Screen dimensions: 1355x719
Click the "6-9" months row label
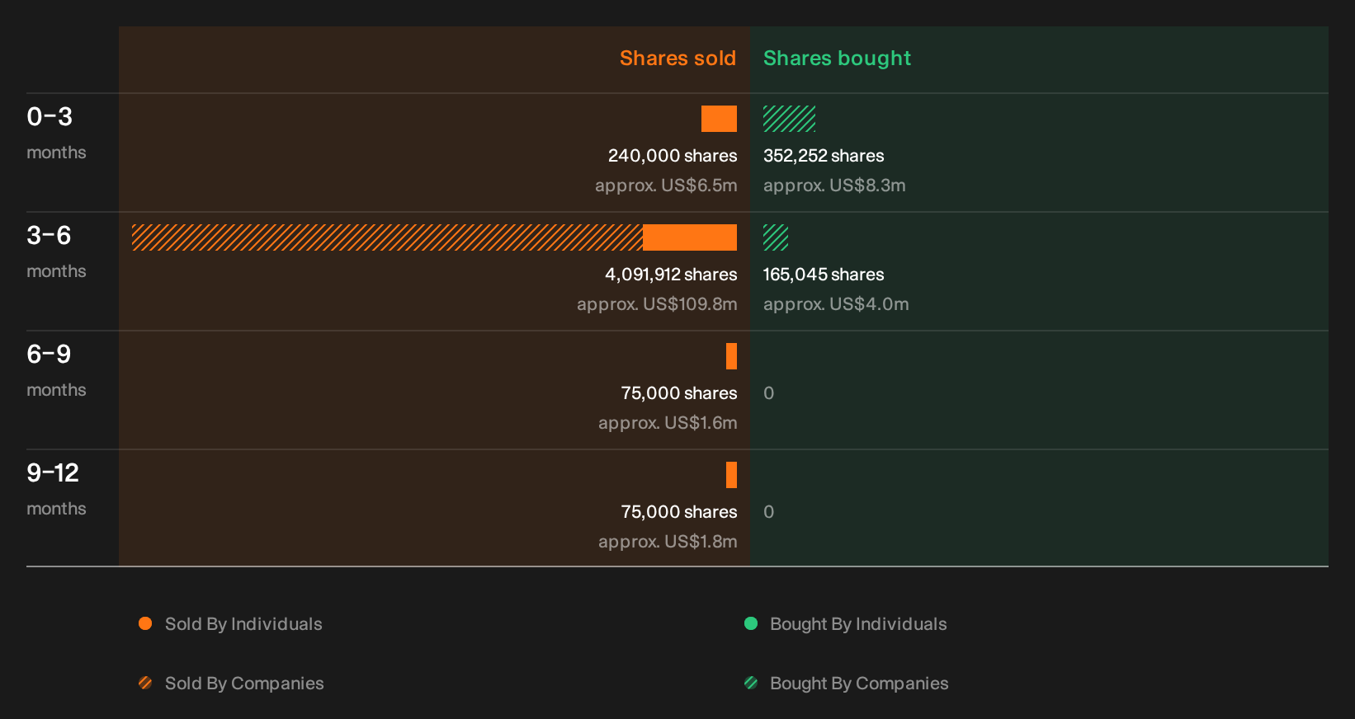pos(49,354)
